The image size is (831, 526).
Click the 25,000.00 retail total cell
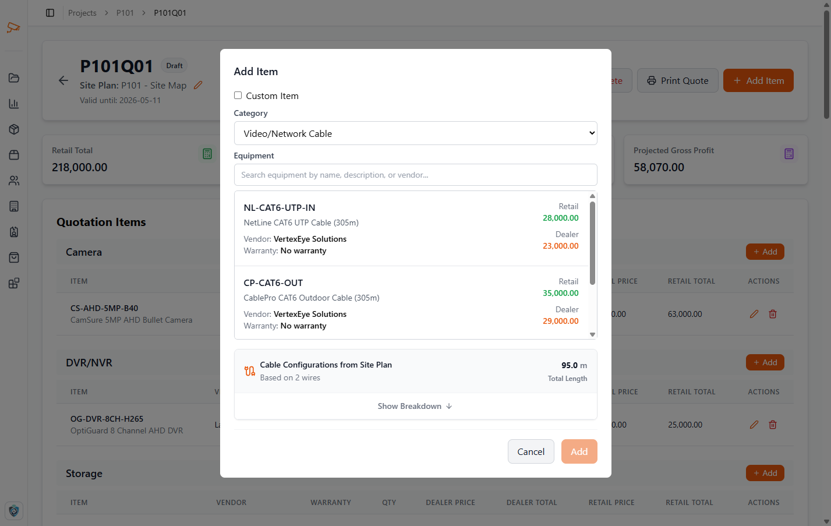coord(685,425)
